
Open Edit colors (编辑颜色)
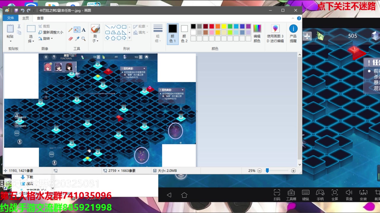point(257,34)
